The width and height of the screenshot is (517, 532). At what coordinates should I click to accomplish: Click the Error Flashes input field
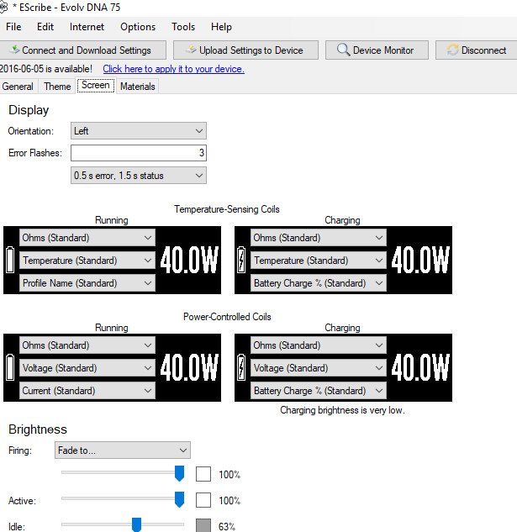[139, 153]
